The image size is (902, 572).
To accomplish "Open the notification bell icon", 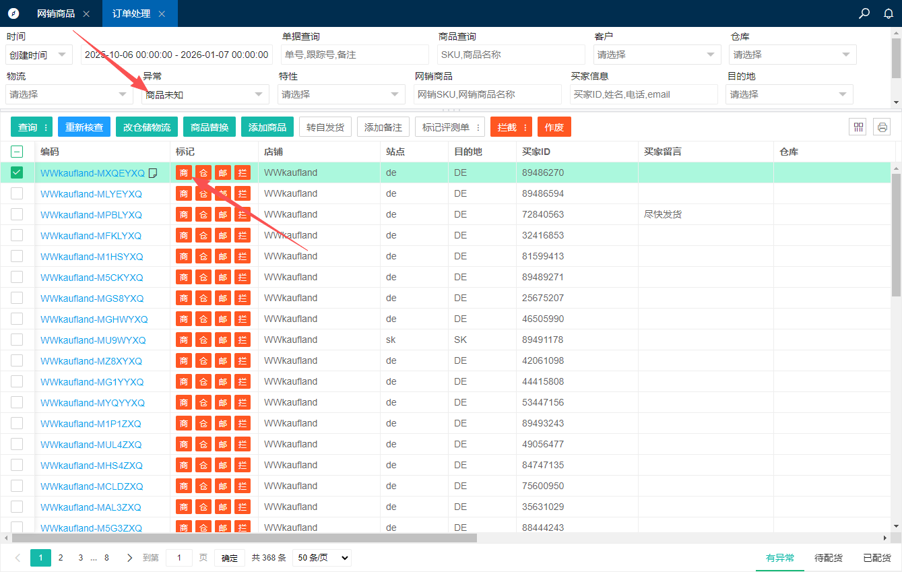I will click(x=889, y=13).
